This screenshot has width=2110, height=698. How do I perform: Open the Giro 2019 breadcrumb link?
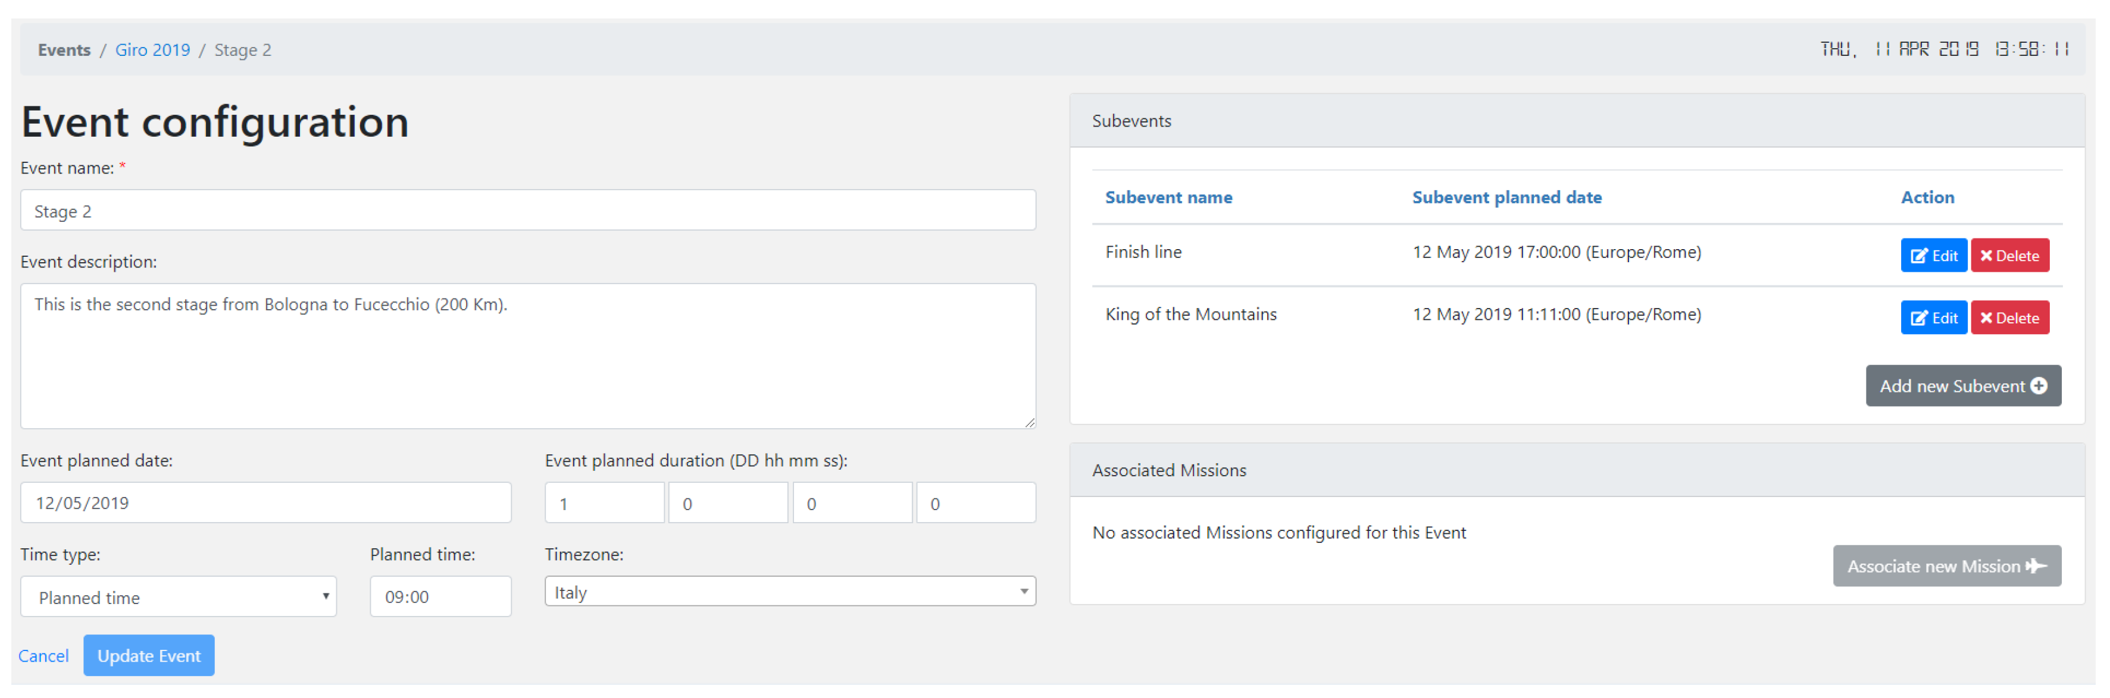[x=152, y=50]
